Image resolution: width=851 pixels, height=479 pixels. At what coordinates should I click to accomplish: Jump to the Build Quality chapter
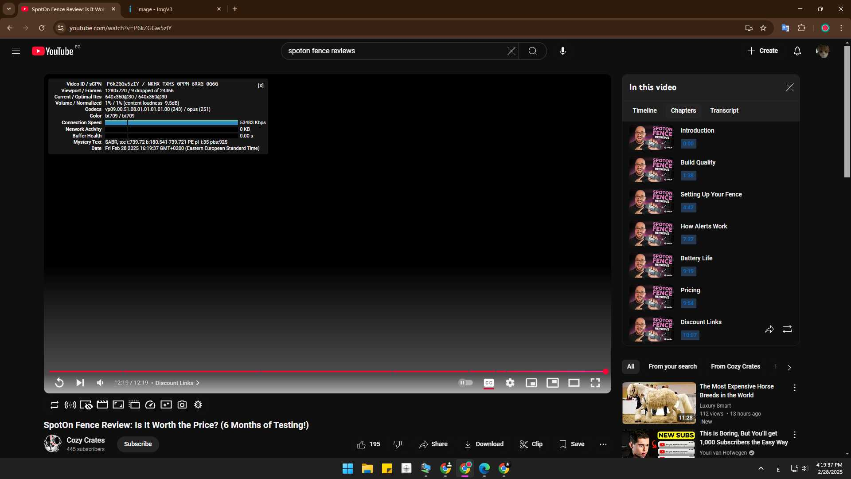(x=711, y=169)
